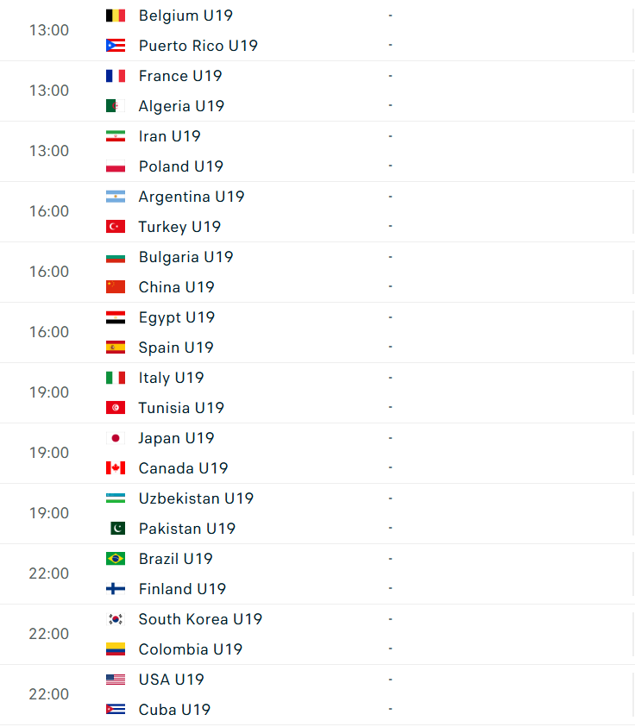Click the Colombia U19 team name
The width and height of the screenshot is (635, 727).
(x=191, y=649)
